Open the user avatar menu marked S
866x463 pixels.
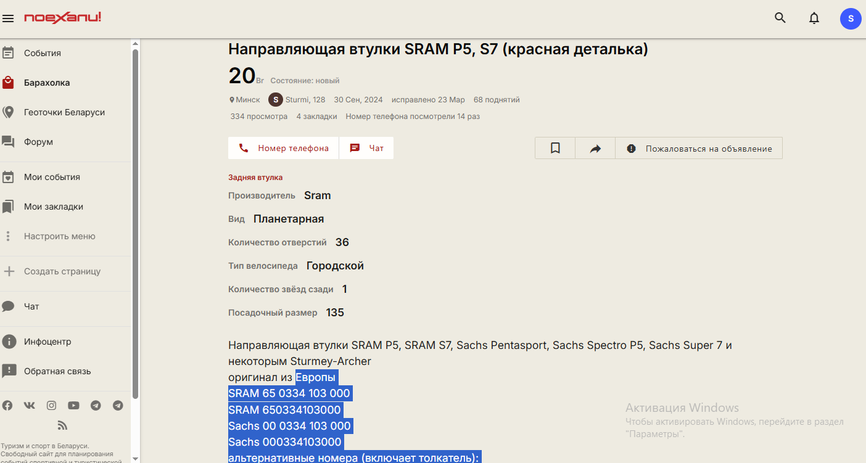tap(851, 18)
